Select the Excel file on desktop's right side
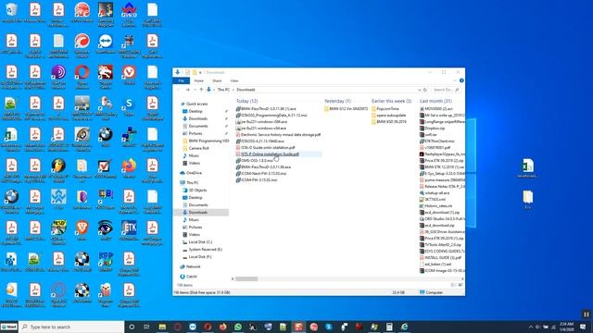 [527, 168]
